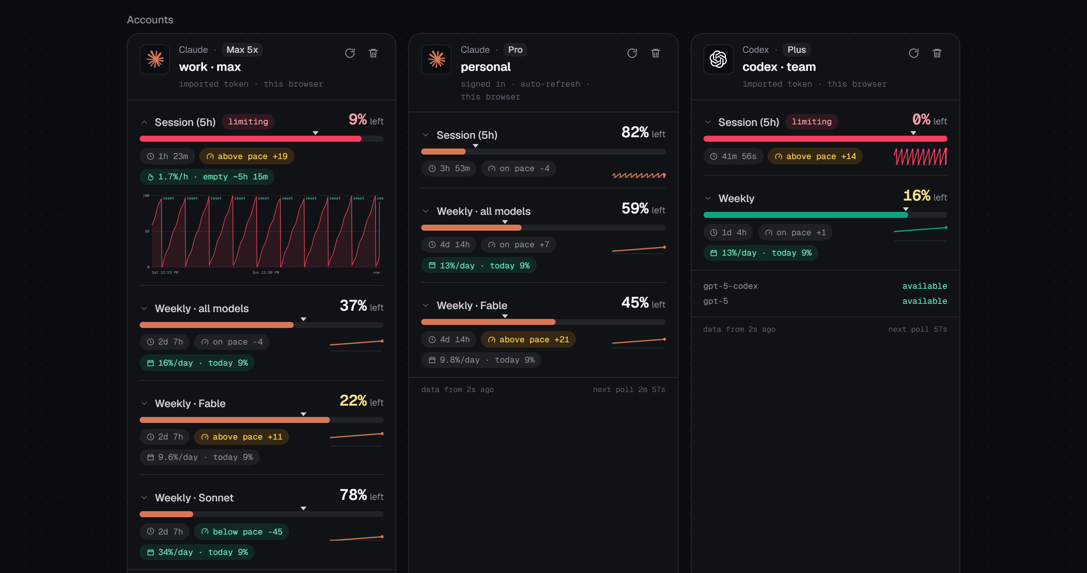Expand personal Weekly · Fable chevron
The width and height of the screenshot is (1087, 573).
coord(426,305)
